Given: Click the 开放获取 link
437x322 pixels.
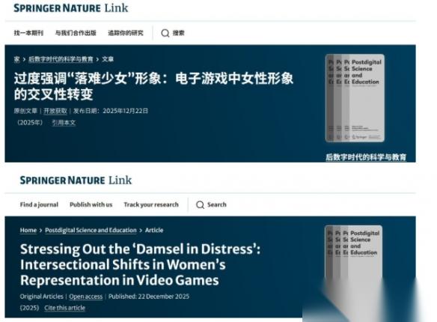Looking at the screenshot, I should (x=55, y=111).
